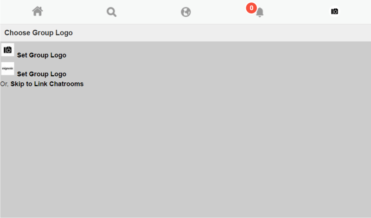This screenshot has width=371, height=218.
Task: Select the camera image logo thumbnail
Action: point(7,50)
